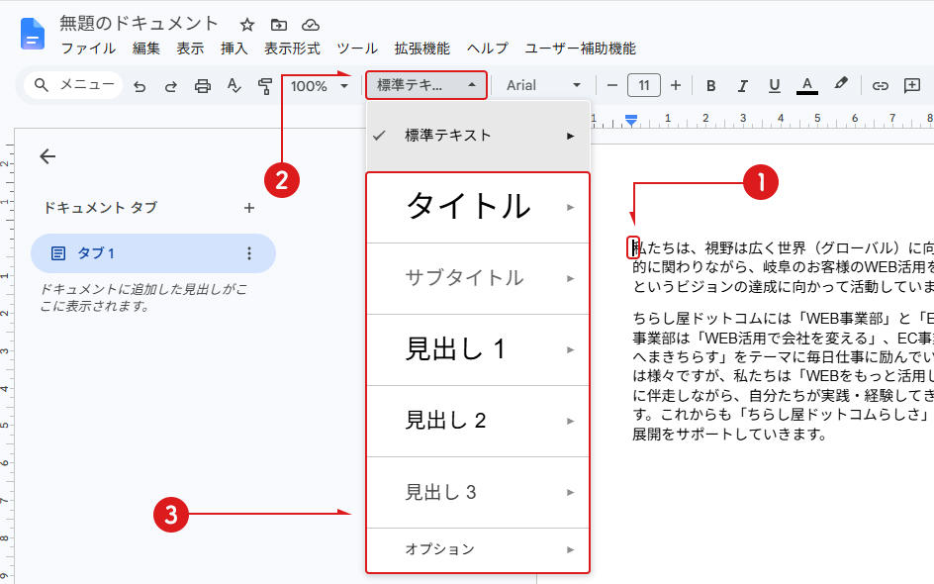Image resolution: width=934 pixels, height=584 pixels.
Task: Apply the 見出し 3 style
Action: pyautogui.click(x=478, y=492)
